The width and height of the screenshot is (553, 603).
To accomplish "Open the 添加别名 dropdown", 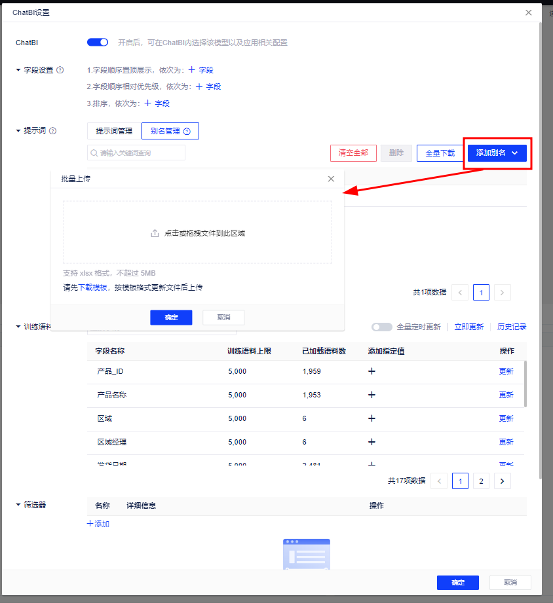I will point(497,153).
